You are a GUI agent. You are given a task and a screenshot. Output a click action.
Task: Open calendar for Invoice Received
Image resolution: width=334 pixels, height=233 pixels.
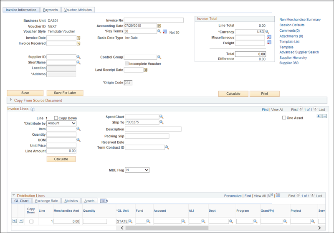pyautogui.click(x=78, y=43)
